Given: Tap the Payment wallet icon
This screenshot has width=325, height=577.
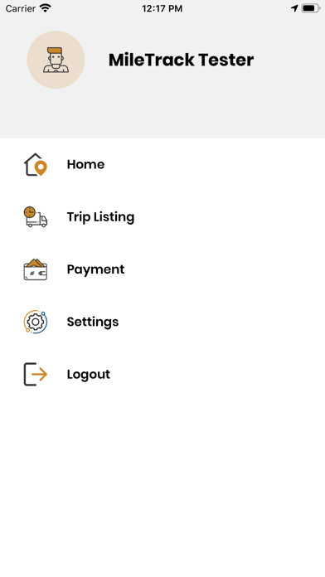Looking at the screenshot, I should 36,269.
